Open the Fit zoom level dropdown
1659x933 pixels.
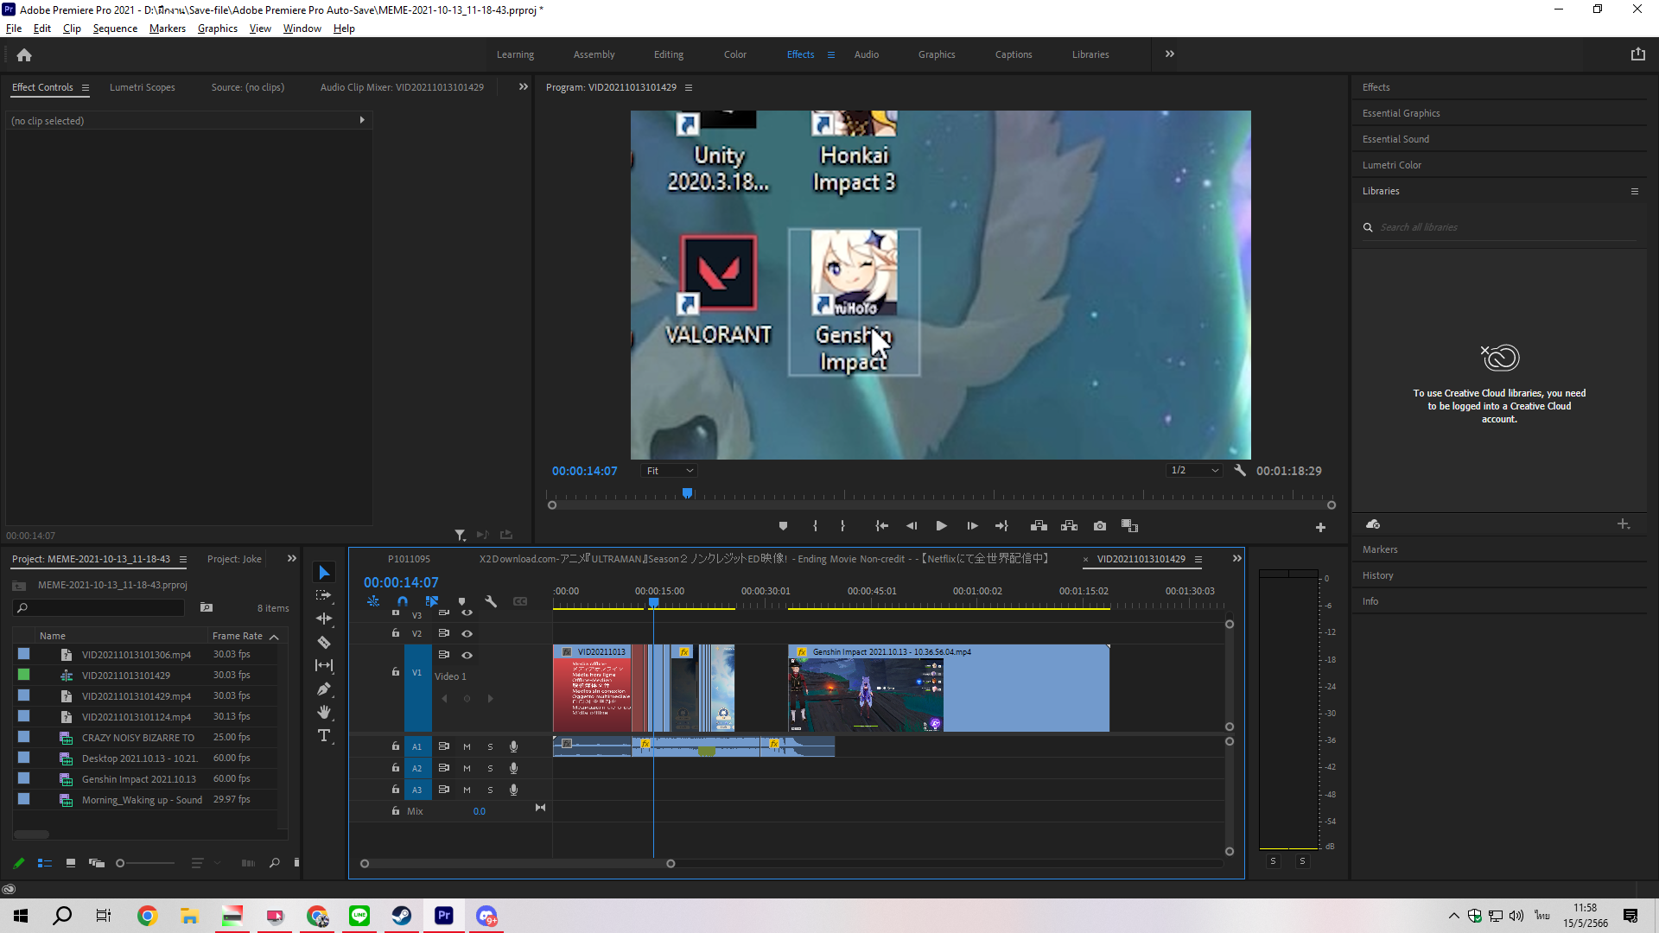(670, 471)
